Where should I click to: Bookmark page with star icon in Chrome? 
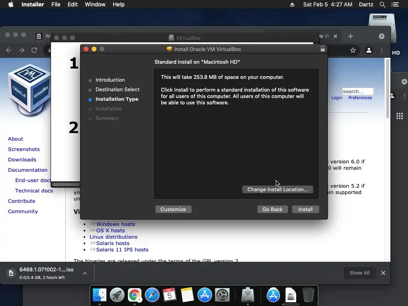353,50
